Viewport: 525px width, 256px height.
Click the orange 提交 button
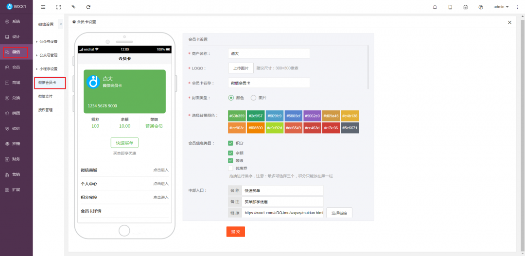pos(235,232)
